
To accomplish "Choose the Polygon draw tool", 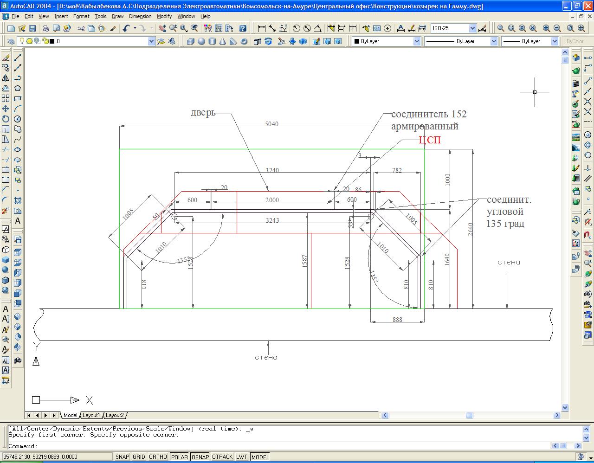I will (x=18, y=88).
